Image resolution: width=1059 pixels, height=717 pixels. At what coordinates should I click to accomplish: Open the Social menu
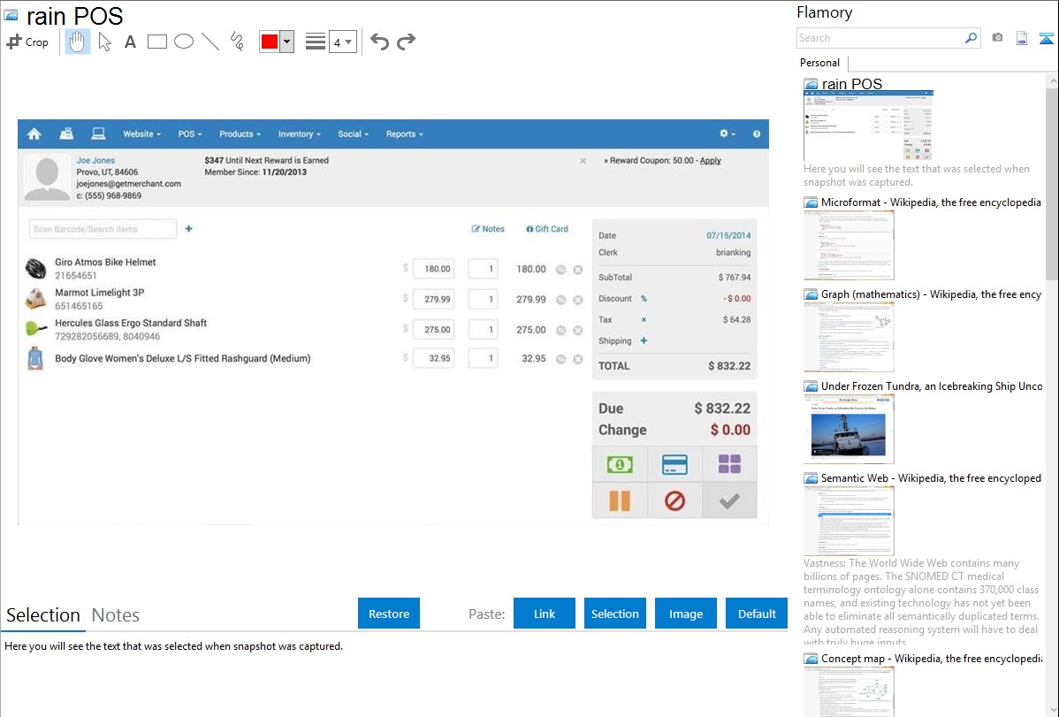pos(354,134)
